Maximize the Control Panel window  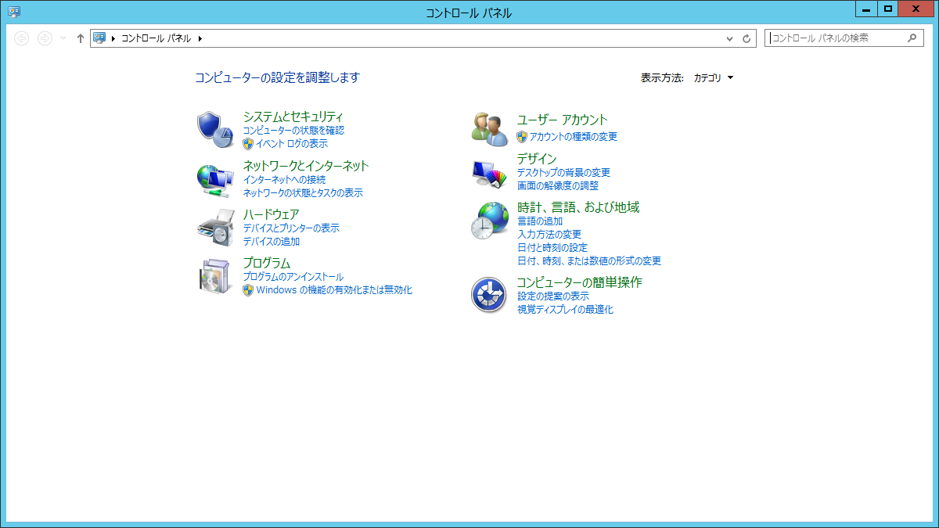coord(888,8)
